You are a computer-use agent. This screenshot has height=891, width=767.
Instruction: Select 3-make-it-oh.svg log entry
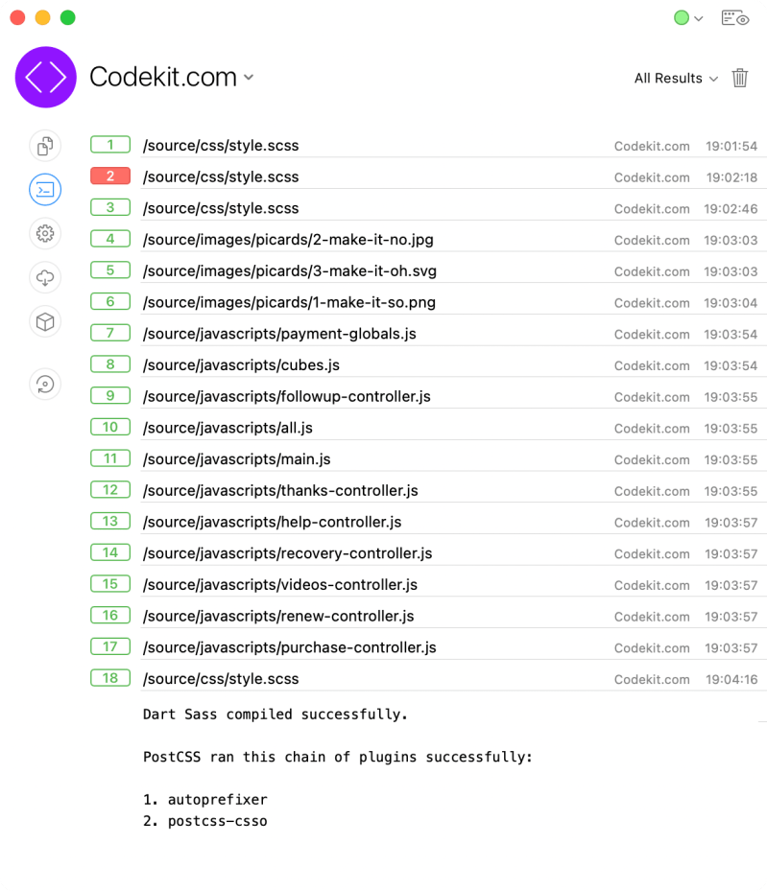click(x=454, y=270)
